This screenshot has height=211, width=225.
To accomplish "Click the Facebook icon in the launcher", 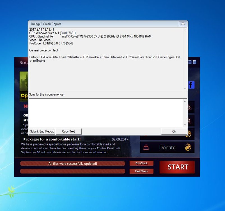I will [x=191, y=85].
